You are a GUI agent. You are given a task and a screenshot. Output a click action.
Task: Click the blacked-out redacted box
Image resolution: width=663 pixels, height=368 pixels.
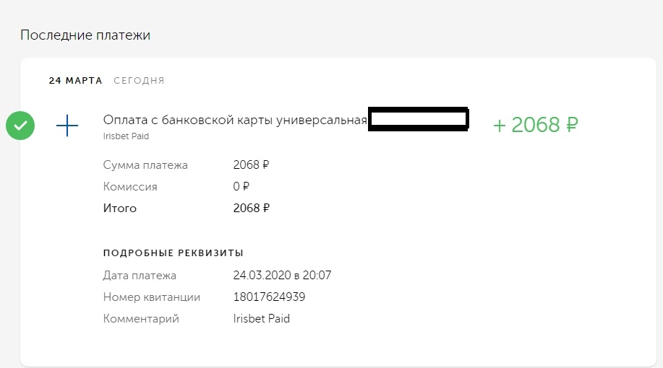point(418,119)
